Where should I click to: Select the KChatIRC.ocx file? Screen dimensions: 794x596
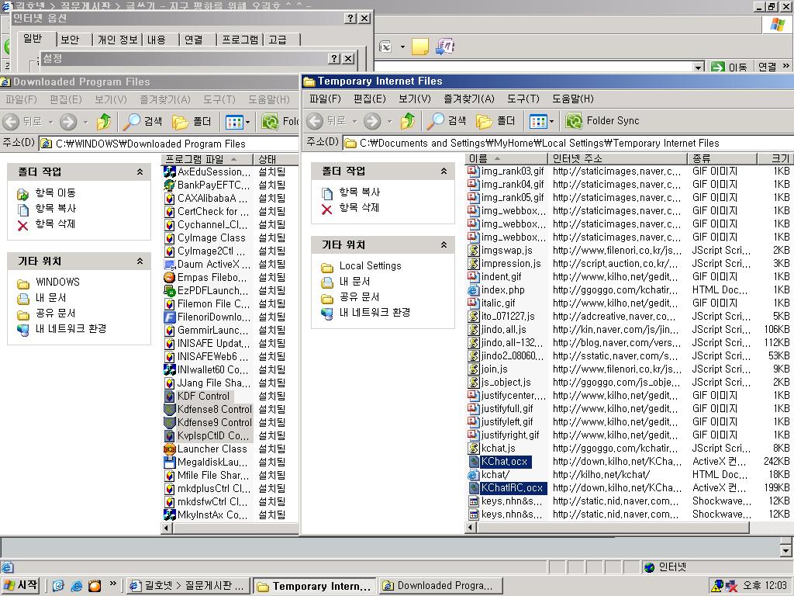[511, 488]
